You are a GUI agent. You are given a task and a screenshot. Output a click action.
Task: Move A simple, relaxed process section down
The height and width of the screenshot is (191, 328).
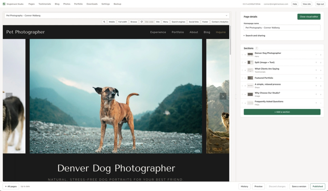[x=321, y=86]
